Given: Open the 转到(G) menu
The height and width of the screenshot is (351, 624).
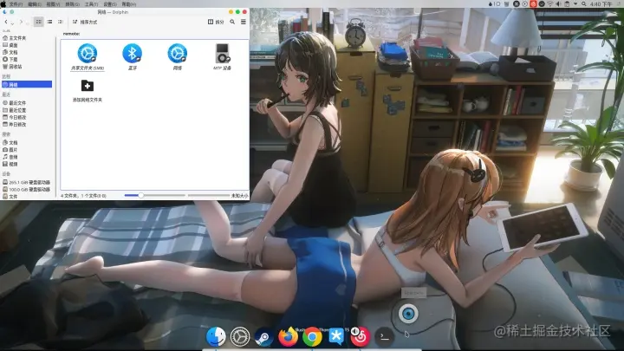Looking at the screenshot, I should pyautogui.click(x=72, y=4).
